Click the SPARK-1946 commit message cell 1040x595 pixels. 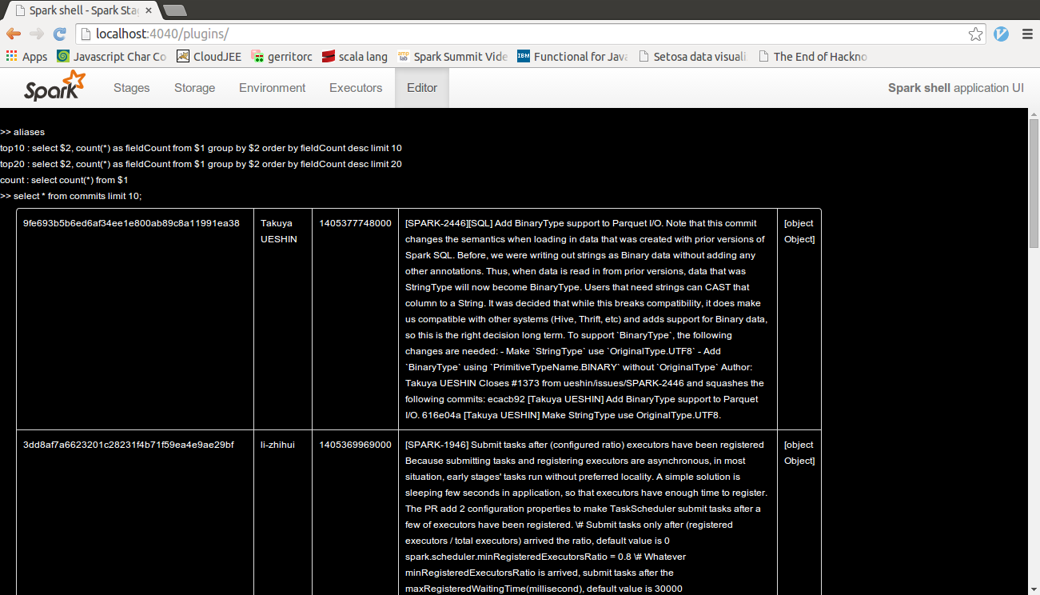[588, 513]
